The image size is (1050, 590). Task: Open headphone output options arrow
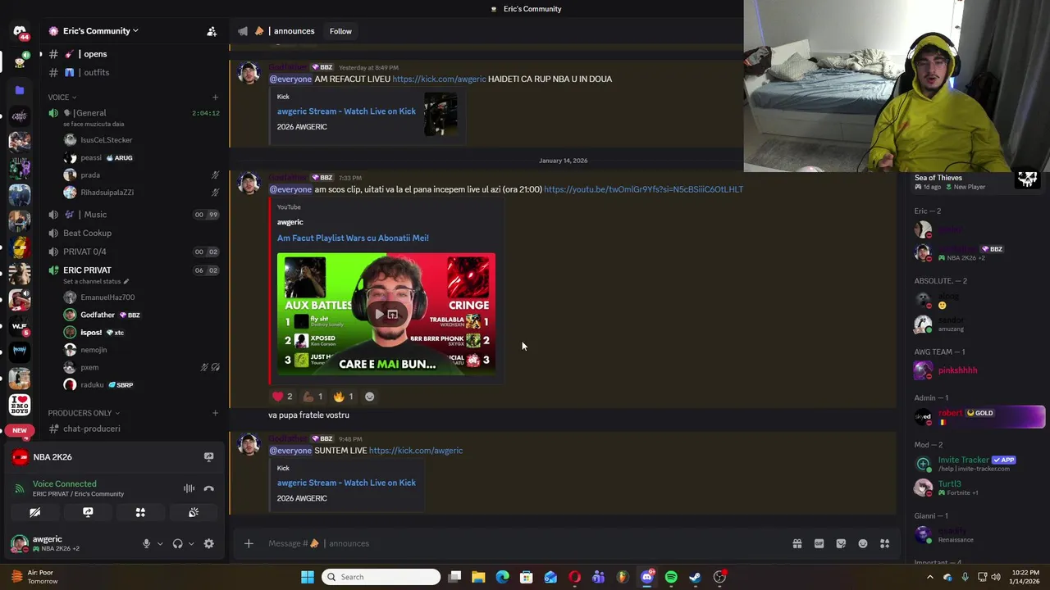tap(191, 543)
